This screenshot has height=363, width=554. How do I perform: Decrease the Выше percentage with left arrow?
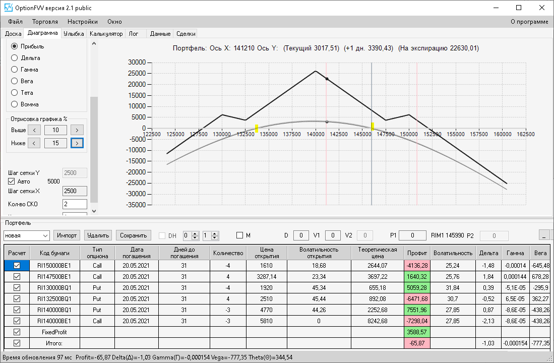(34, 130)
